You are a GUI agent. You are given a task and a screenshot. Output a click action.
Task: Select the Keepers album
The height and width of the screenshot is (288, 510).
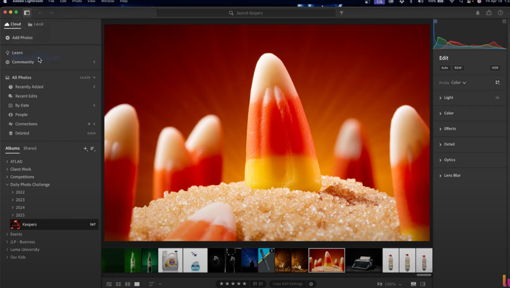point(53,224)
